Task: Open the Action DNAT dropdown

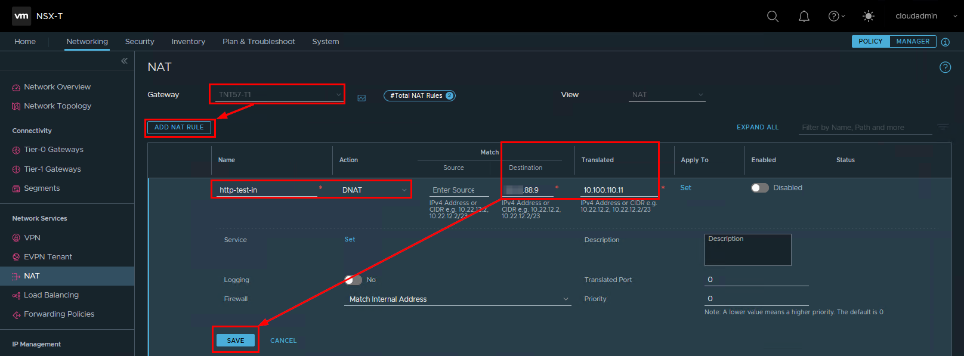Action: 374,190
